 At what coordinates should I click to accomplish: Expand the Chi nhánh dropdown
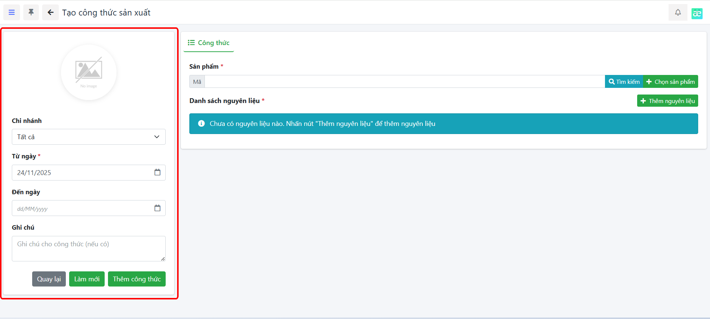[89, 137]
